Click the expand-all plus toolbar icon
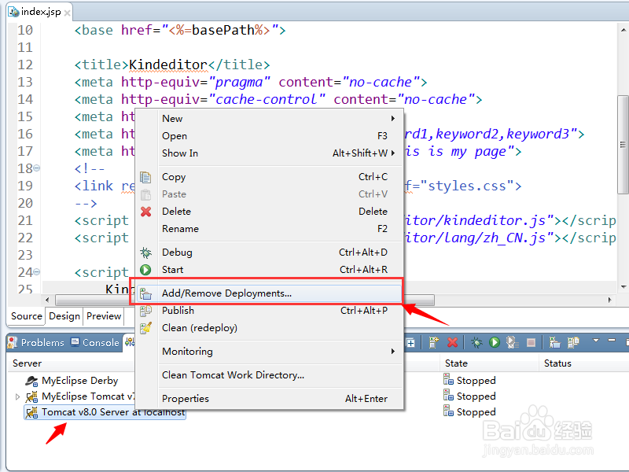629x472 pixels. [410, 343]
